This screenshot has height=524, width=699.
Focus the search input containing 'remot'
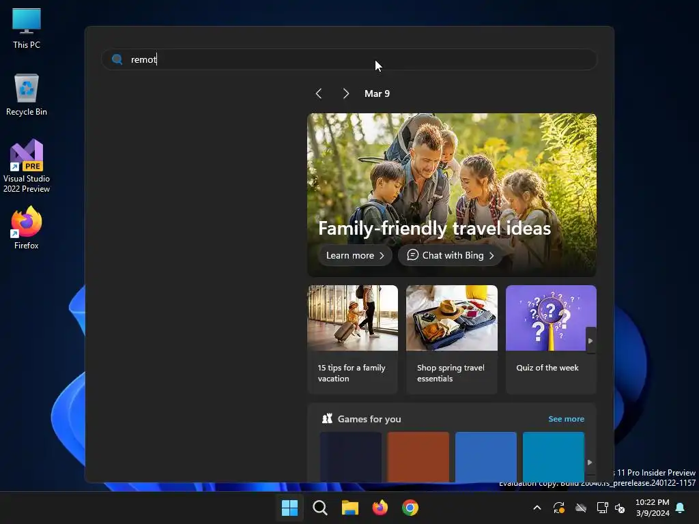349,59
